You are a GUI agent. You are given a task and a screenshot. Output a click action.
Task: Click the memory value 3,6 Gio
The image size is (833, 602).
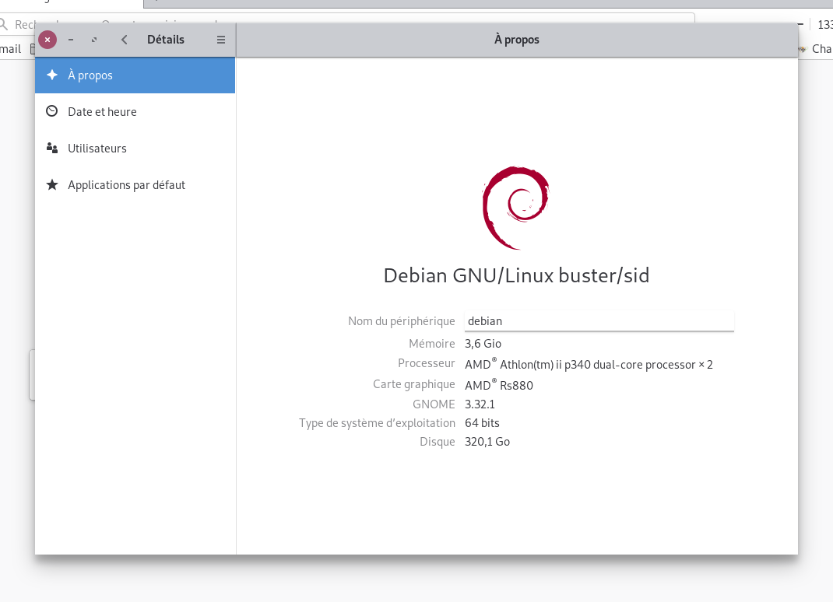[x=483, y=344]
